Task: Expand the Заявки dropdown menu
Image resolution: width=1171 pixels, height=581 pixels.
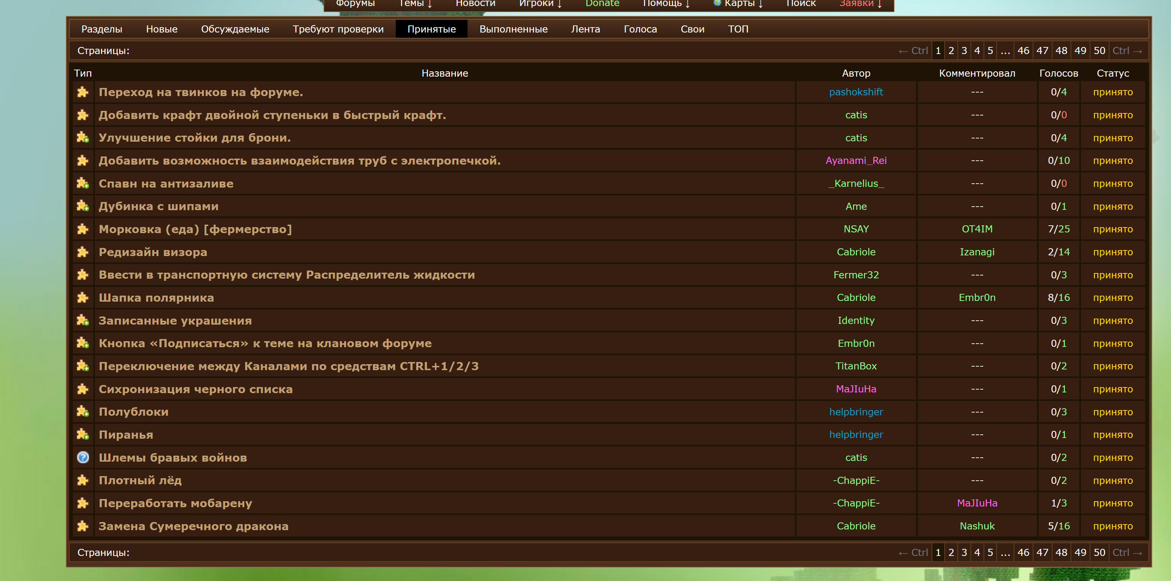Action: [860, 4]
